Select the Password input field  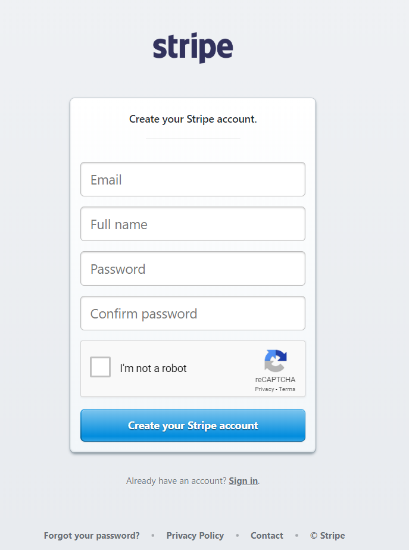(192, 268)
